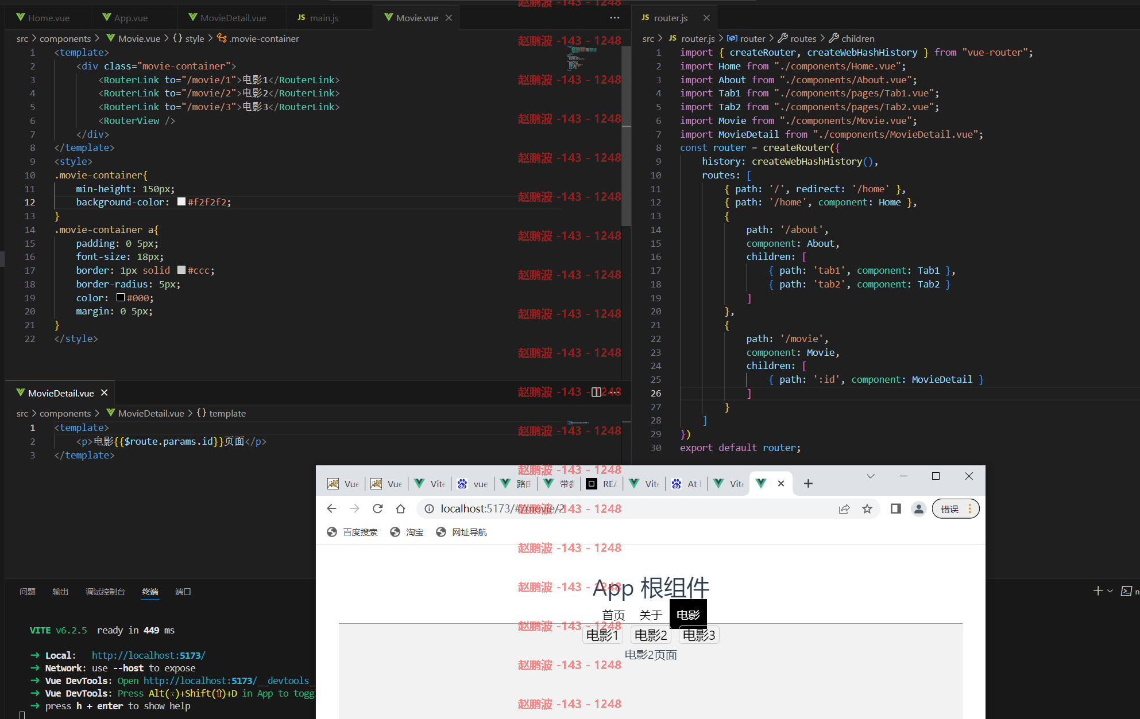
Task: Open the 调试控制台 panel tab
Action: (105, 592)
